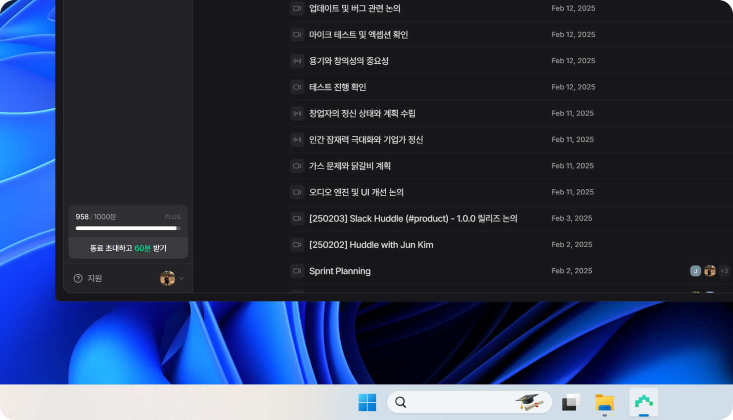Open the Windows Start menu
The height and width of the screenshot is (420, 733).
point(367,403)
